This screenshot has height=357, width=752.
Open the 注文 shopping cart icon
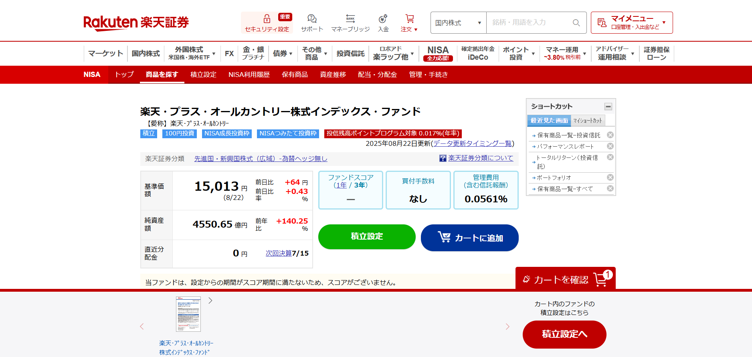pos(409,18)
